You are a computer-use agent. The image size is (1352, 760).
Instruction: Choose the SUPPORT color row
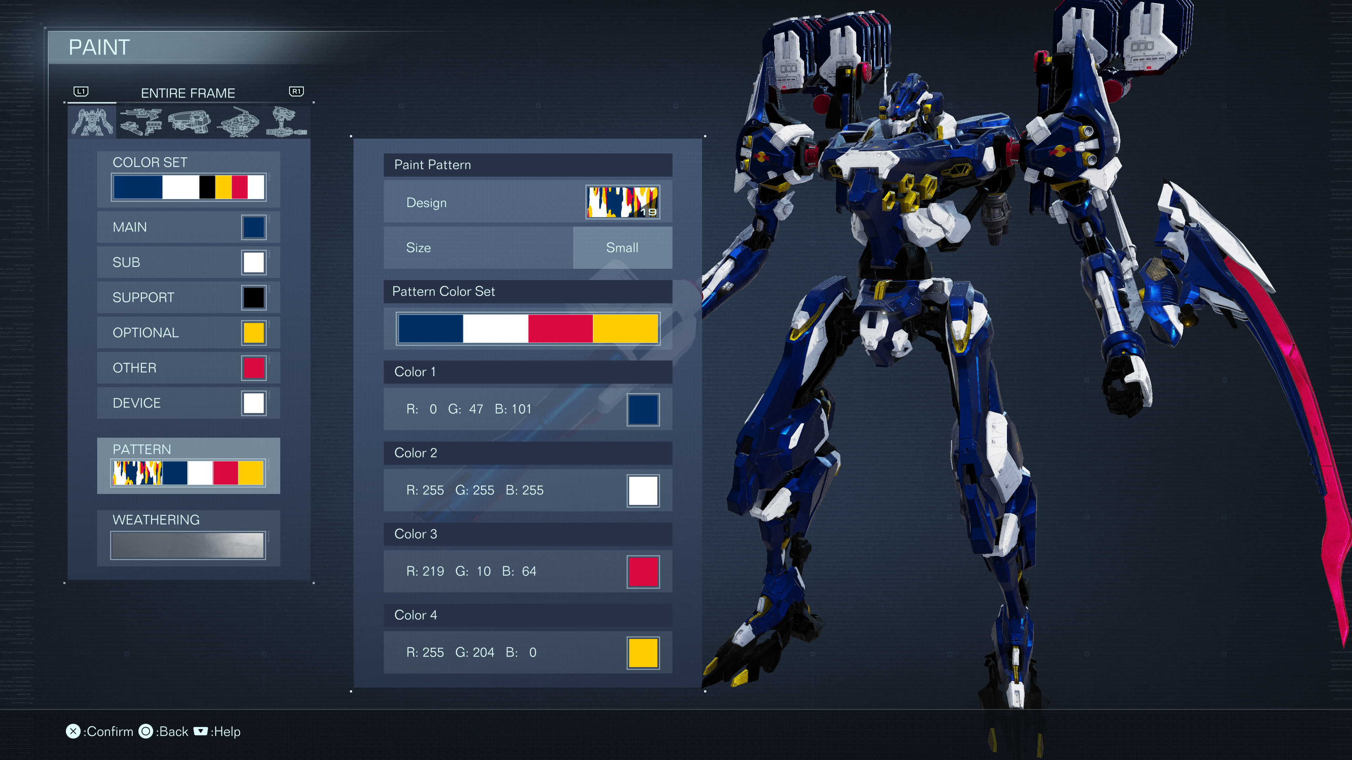click(188, 297)
